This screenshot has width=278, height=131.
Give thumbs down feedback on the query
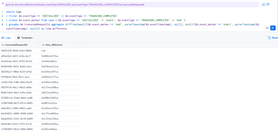pyautogui.click(x=268, y=4)
